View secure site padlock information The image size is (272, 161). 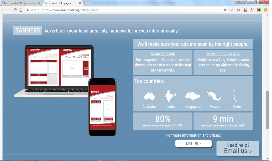click(28, 10)
